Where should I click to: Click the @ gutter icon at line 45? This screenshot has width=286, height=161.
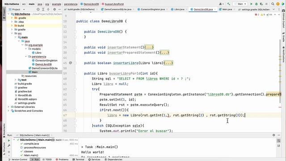71,63
